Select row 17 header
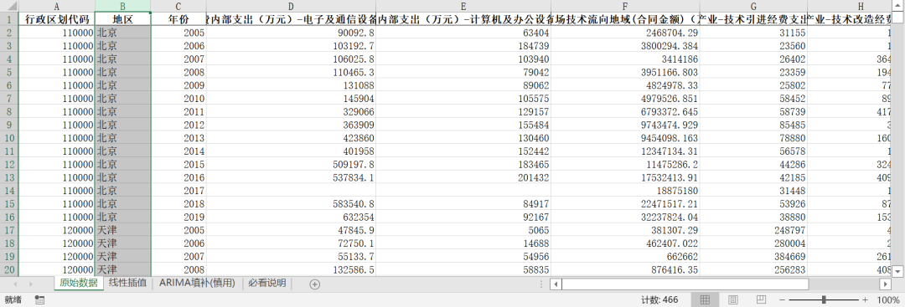Image resolution: width=905 pixels, height=307 pixels. click(9, 230)
